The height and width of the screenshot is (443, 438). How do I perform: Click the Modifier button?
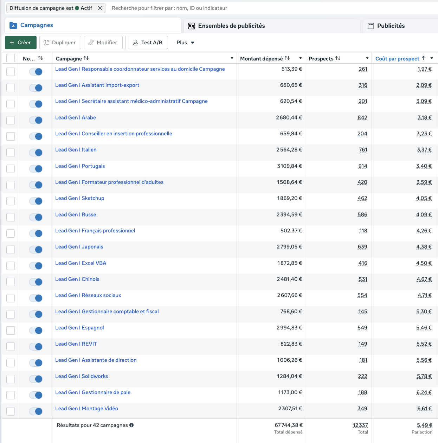pyautogui.click(x=103, y=43)
